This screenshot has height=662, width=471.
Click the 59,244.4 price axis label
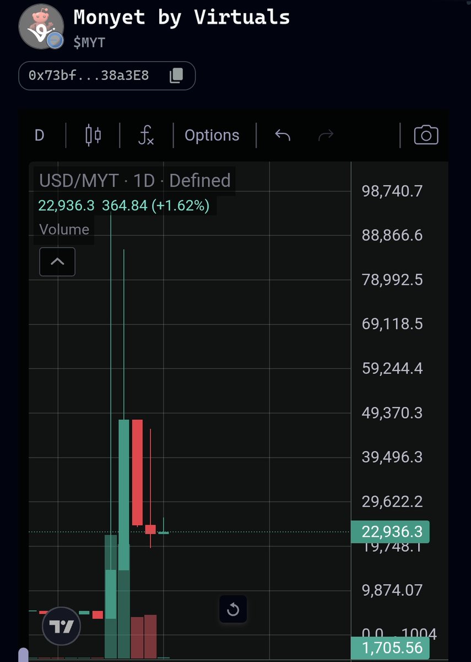(x=392, y=369)
